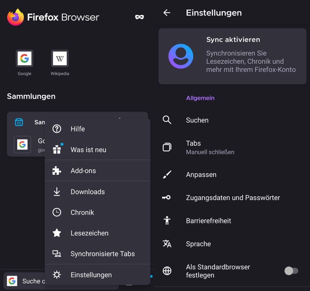Click the key icon for Zugangsdaten und Passwörter
Image resolution: width=310 pixels, height=291 pixels.
[167, 197]
